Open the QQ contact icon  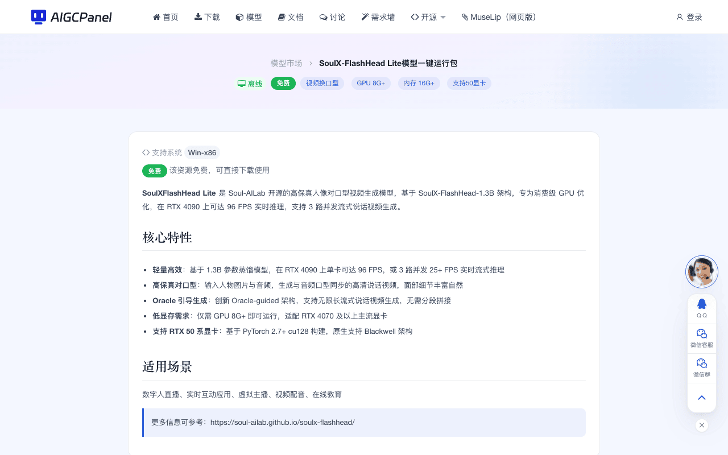702,308
